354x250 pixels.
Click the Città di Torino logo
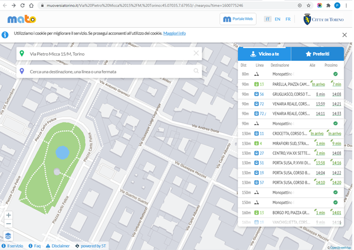tap(323, 20)
